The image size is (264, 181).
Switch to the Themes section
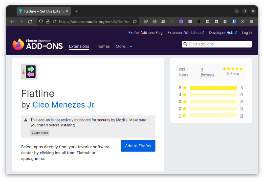(102, 46)
